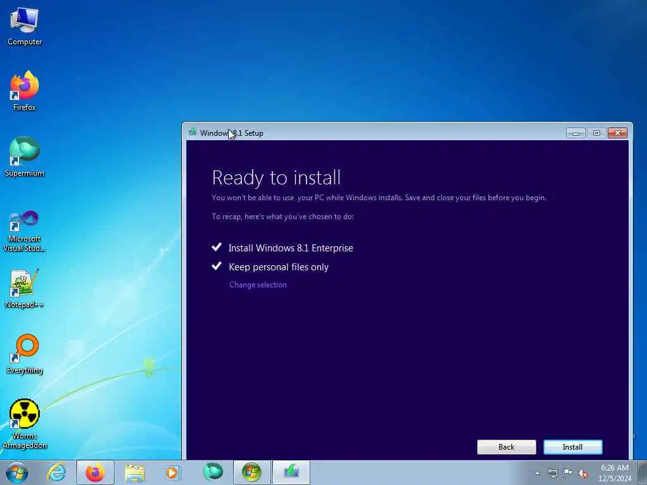Click the muted volume tray icon
The height and width of the screenshot is (485, 647).
583,474
